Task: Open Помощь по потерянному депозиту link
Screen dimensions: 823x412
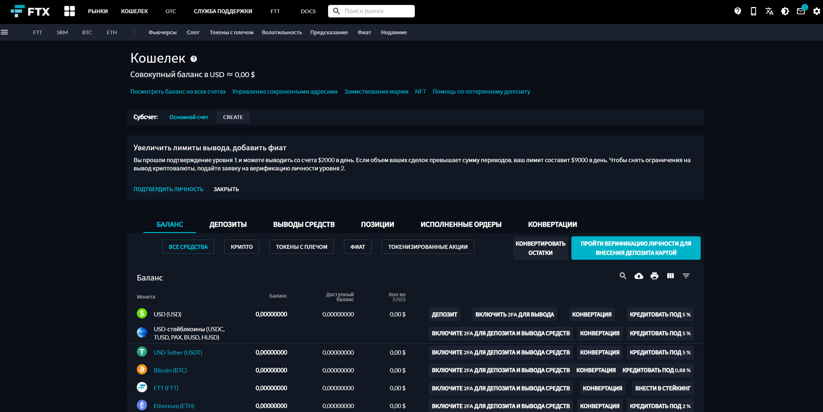Action: pos(481,92)
